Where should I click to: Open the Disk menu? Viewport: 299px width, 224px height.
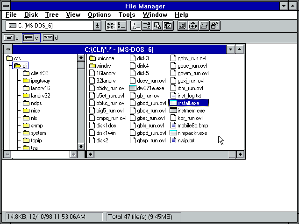tap(31, 14)
